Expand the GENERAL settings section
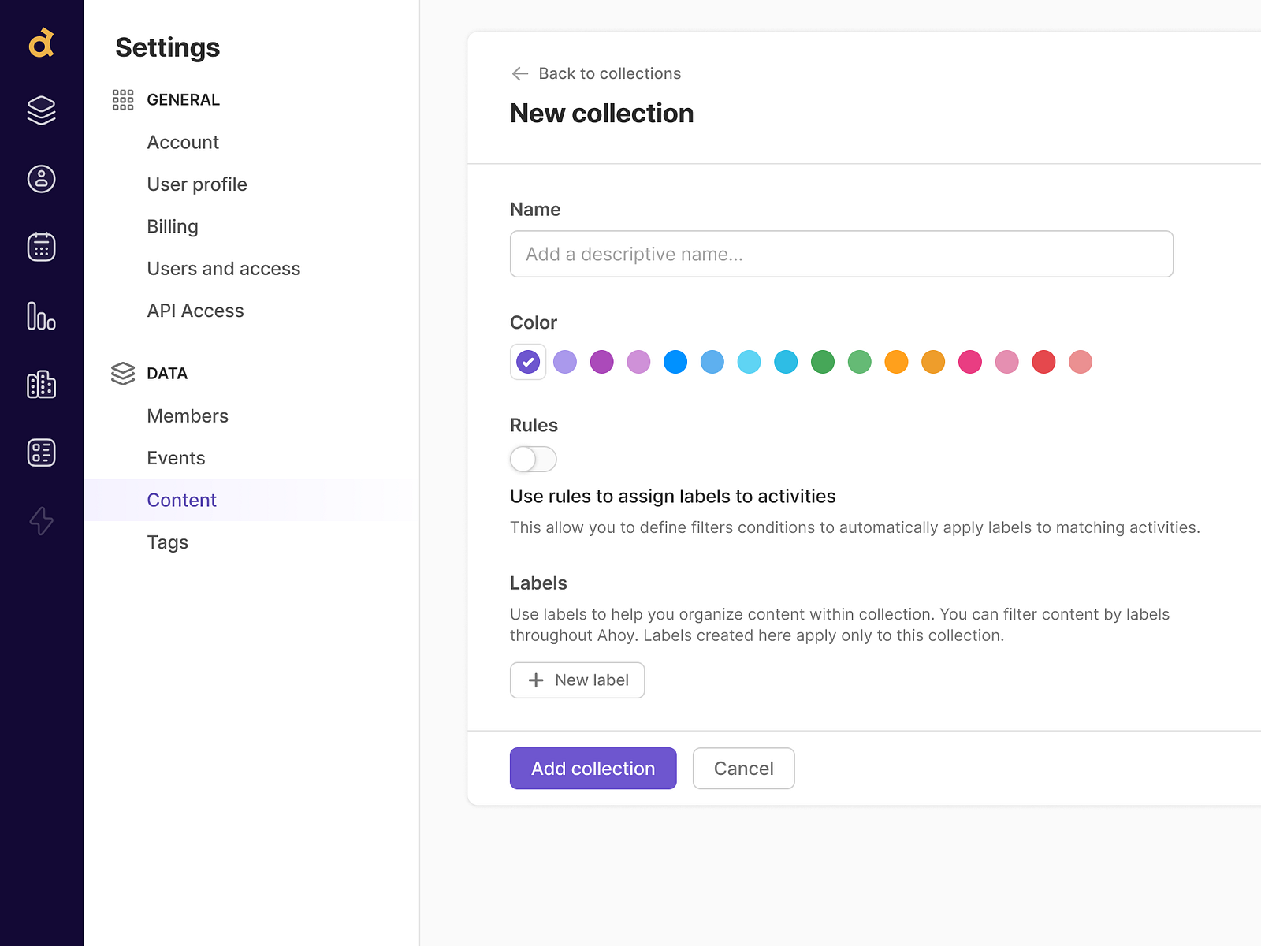 183,99
